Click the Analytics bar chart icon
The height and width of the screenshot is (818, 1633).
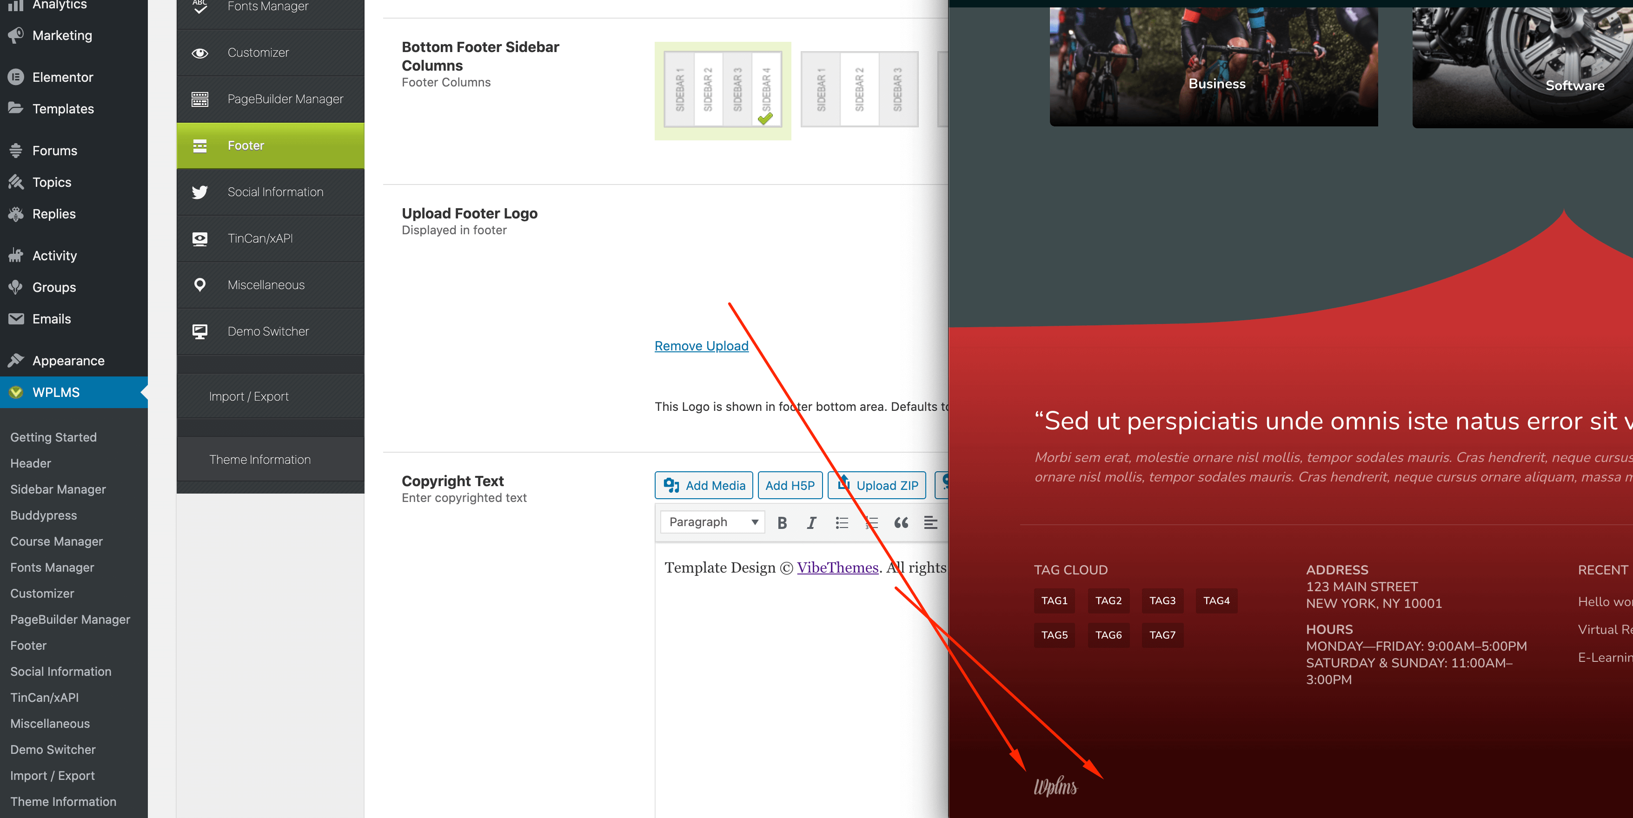16,5
